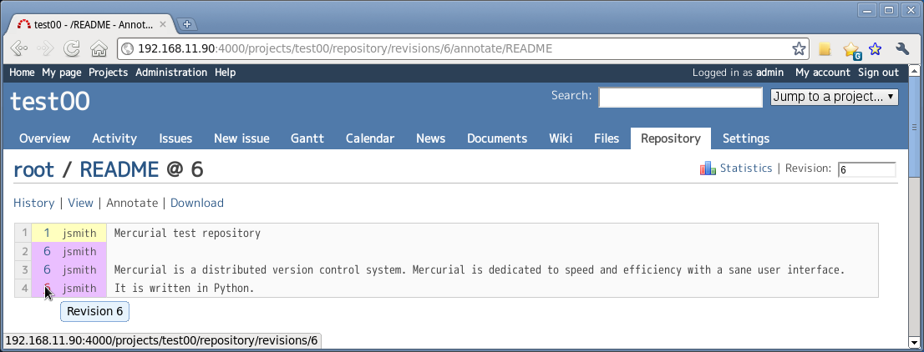
Task: Click the browser back arrow icon
Action: click(19, 48)
